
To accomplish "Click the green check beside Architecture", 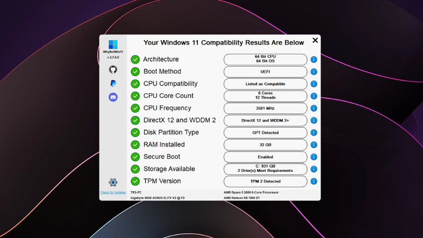I will [x=135, y=59].
